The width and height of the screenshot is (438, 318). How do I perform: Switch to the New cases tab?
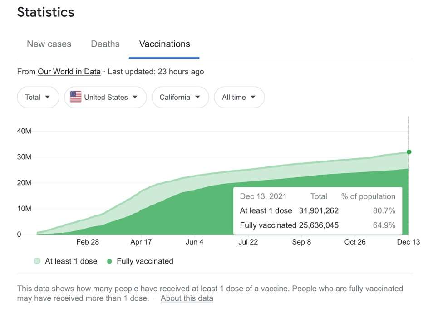point(49,44)
